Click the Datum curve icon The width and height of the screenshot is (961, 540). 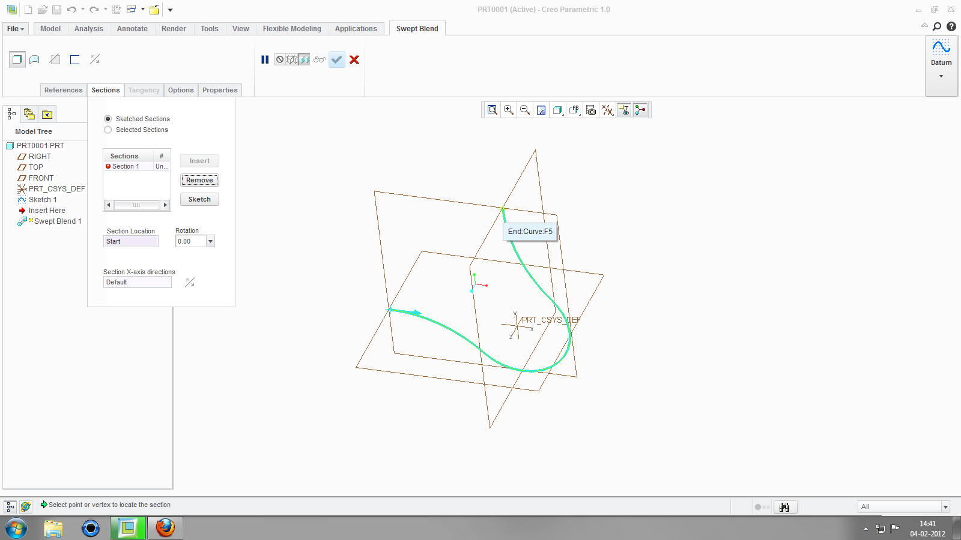[941, 47]
